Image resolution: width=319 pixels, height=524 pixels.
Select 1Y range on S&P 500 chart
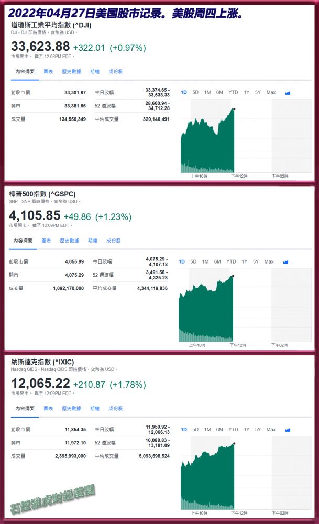(244, 262)
